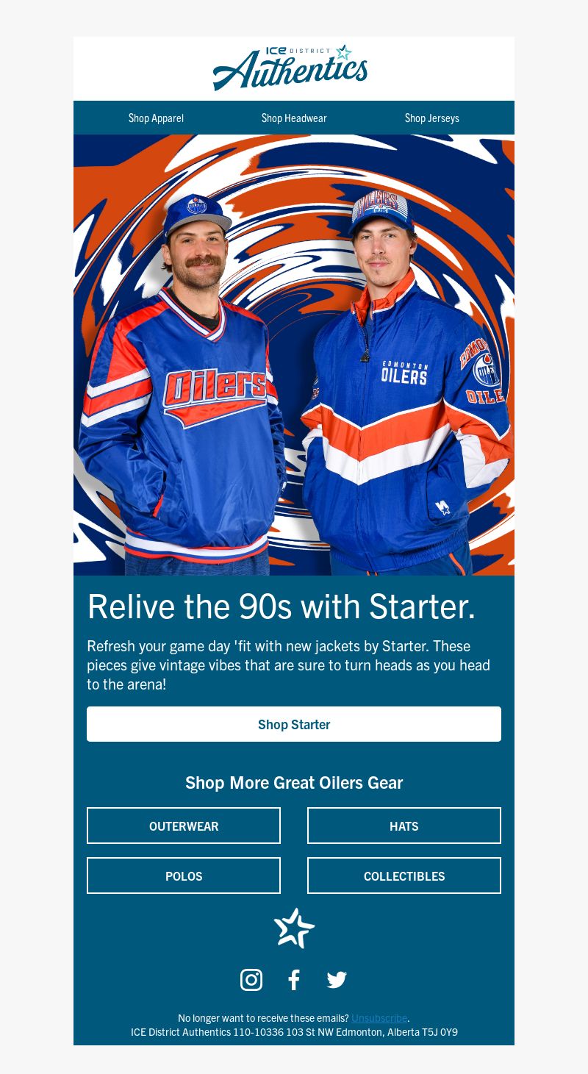Click the white star logo in the footer
Image resolution: width=588 pixels, height=1074 pixels.
point(294,928)
